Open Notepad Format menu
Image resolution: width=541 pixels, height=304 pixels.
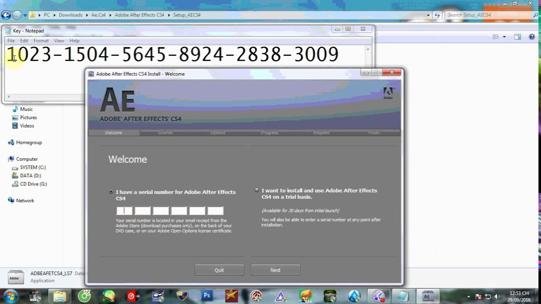click(41, 41)
